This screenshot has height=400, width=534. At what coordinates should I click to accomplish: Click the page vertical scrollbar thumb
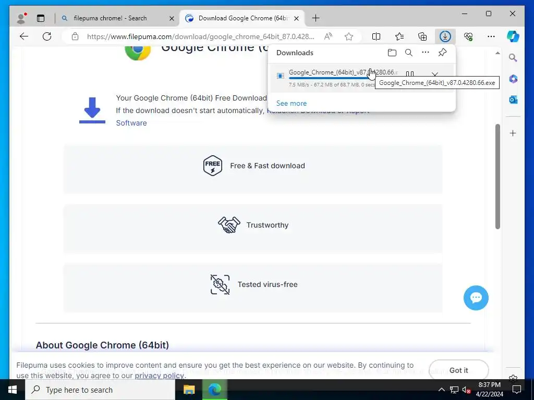tap(497, 177)
